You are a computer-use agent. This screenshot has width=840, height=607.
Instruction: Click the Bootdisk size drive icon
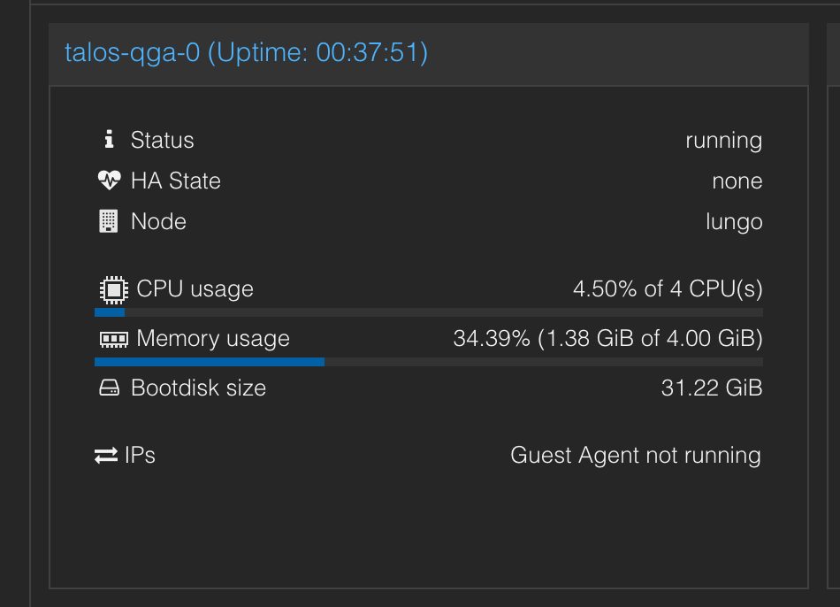110,388
